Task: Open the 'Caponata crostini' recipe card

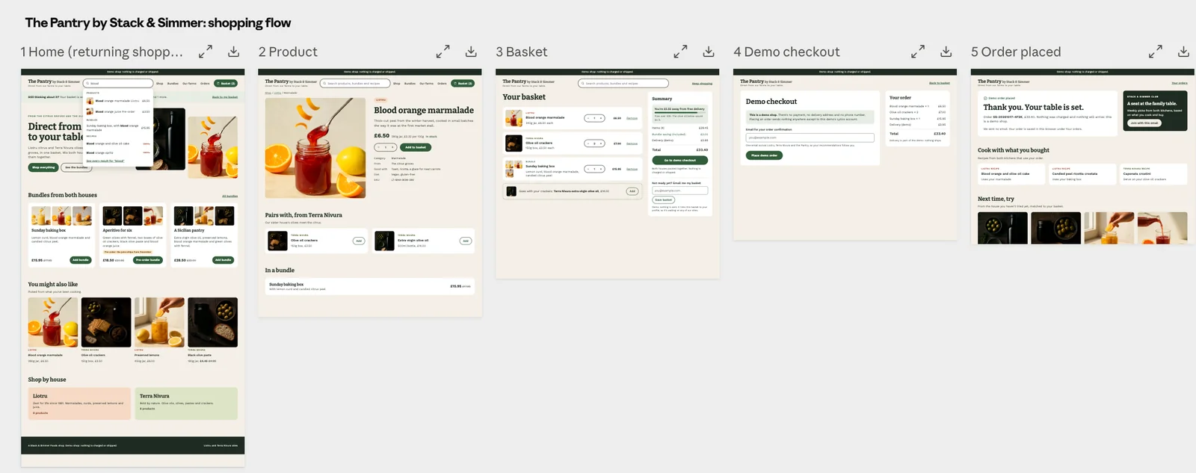Action: pyautogui.click(x=1153, y=174)
